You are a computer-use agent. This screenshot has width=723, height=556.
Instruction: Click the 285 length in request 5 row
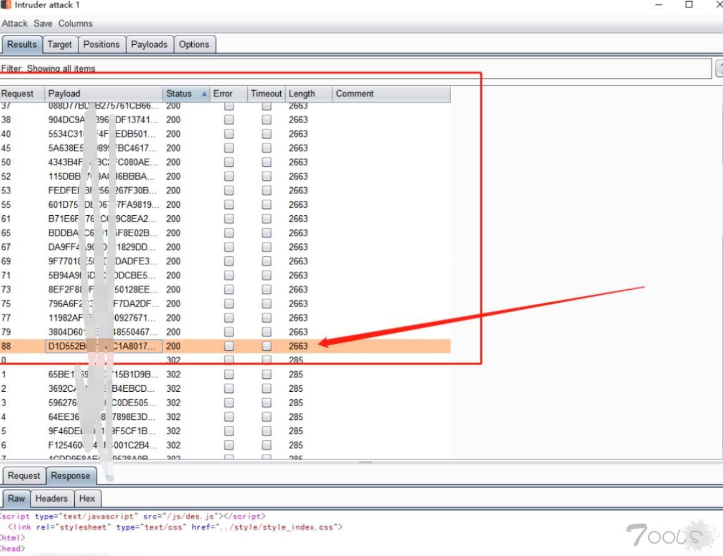(296, 431)
